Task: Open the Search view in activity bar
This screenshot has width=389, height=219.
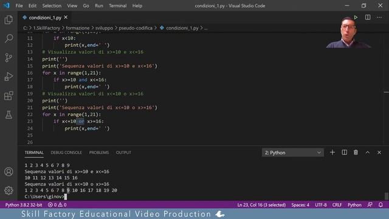Action: (x=9, y=38)
